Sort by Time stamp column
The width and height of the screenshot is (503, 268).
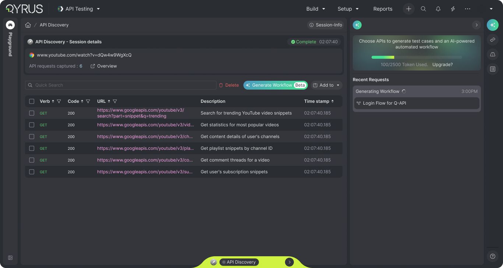coord(333,101)
